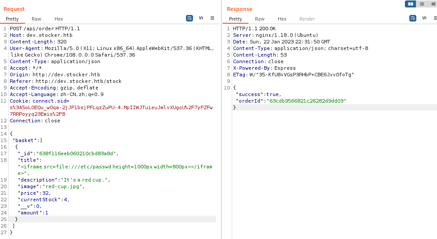Click Accept-Encoding gzip, deflate header
Viewport: 437px width, 239px height.
[54, 88]
